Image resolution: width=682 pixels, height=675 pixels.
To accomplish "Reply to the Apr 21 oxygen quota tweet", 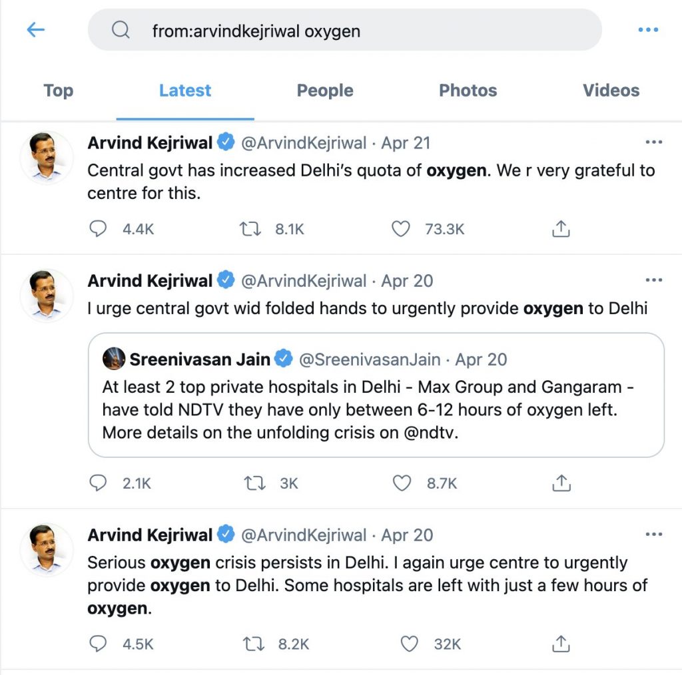I will [98, 229].
